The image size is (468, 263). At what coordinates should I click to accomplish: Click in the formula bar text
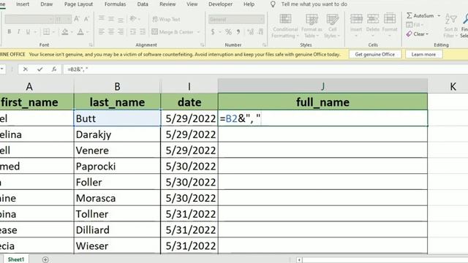tap(78, 69)
